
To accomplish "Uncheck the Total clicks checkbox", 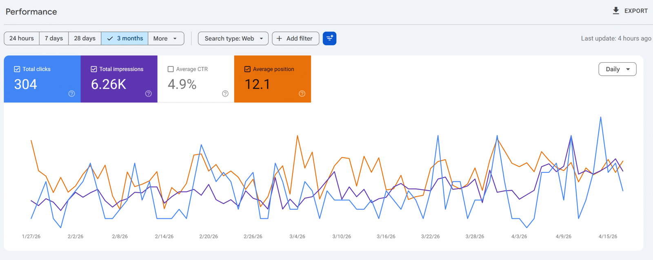I will coord(17,69).
